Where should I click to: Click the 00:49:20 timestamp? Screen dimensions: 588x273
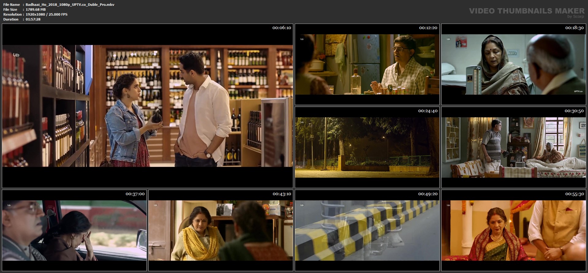428,194
